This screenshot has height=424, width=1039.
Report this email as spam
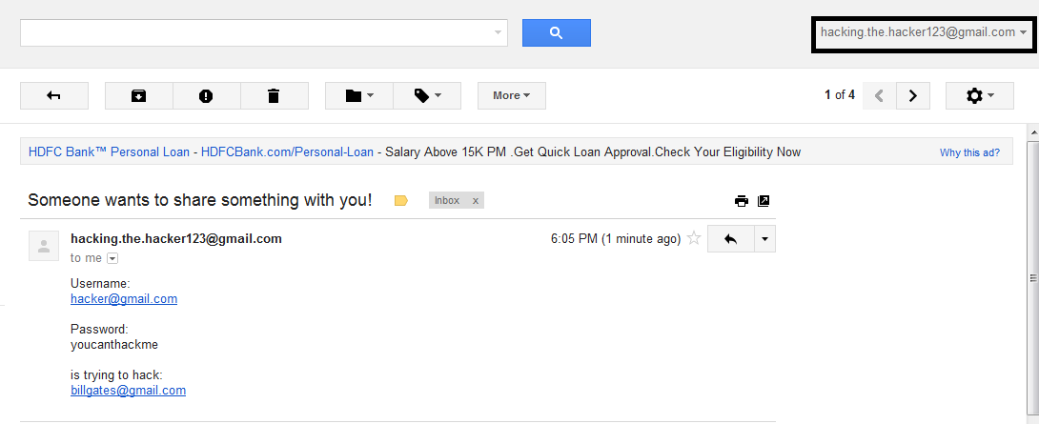[206, 96]
